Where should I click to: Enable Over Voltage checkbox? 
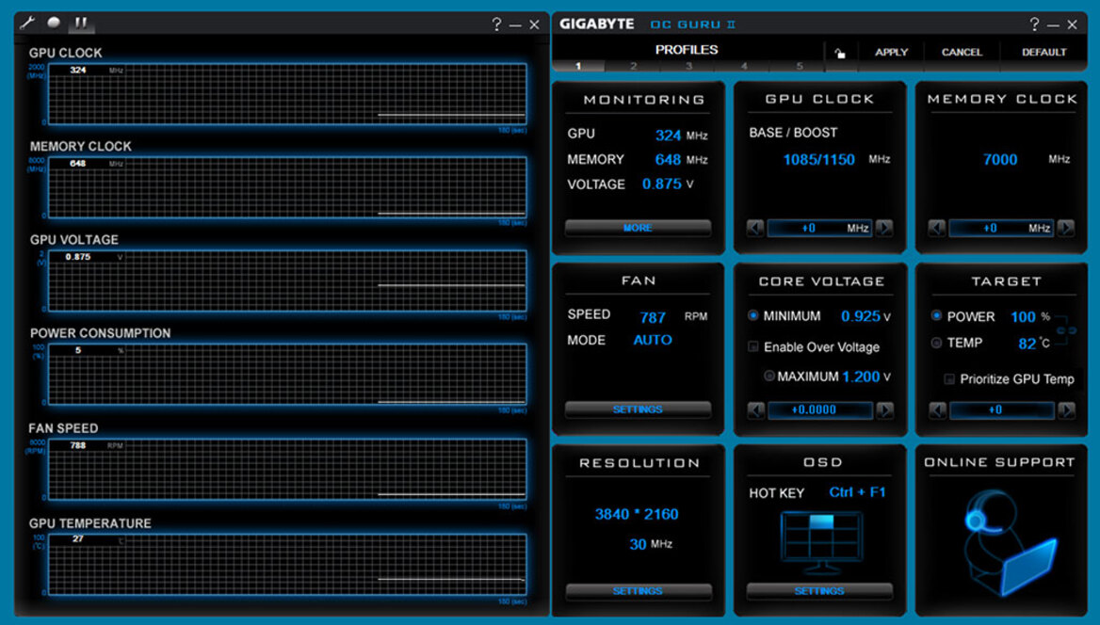pyautogui.click(x=753, y=346)
